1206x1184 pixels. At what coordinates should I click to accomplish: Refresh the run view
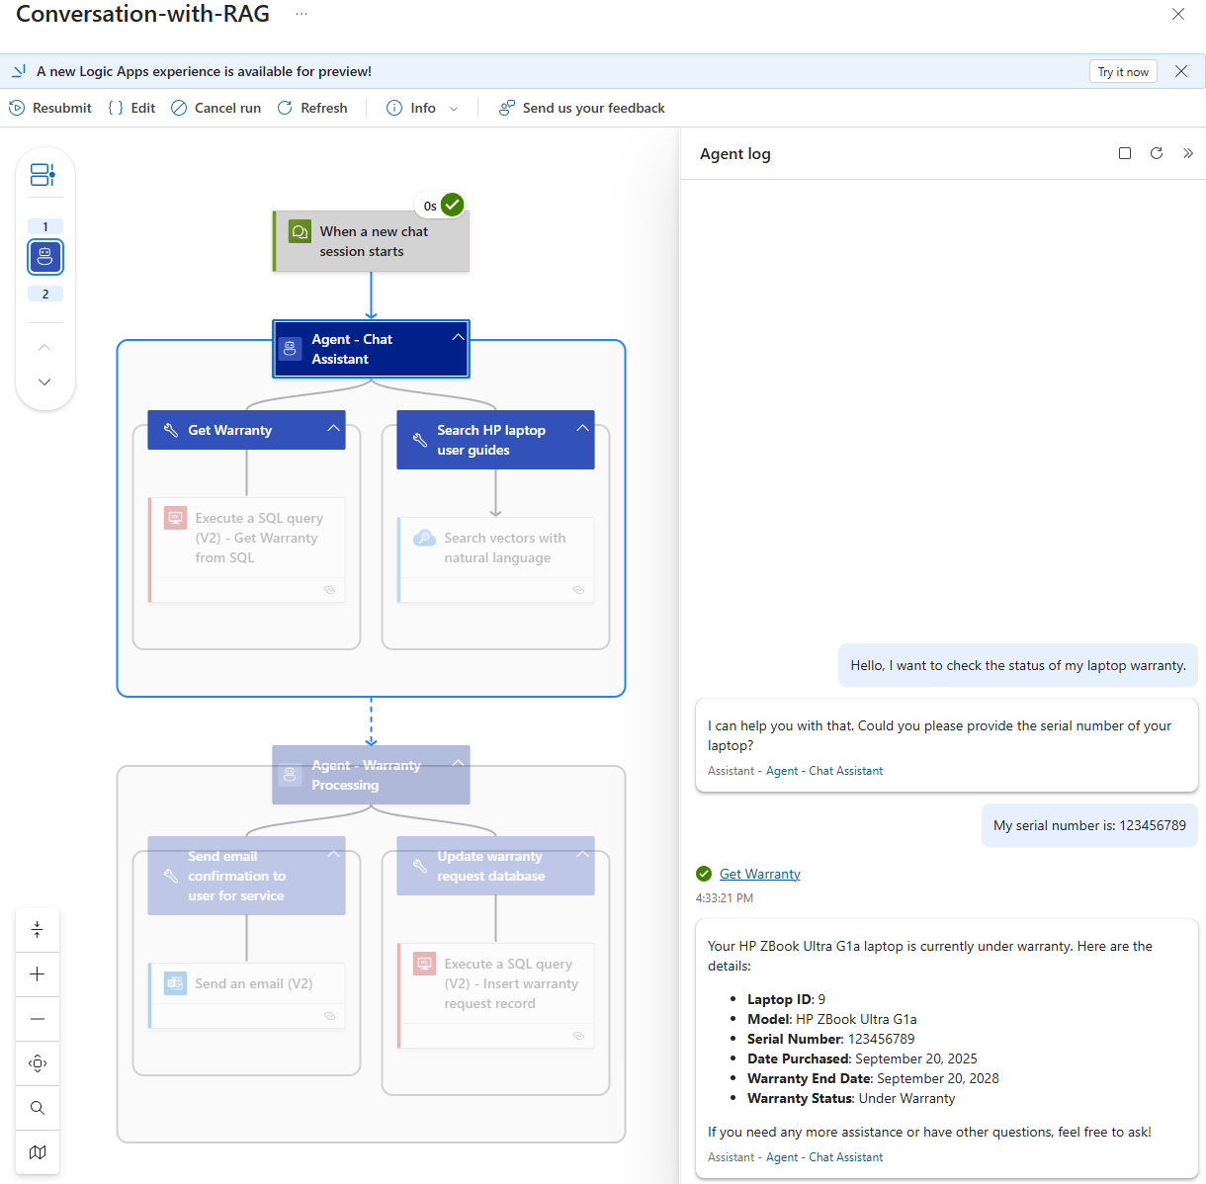click(x=312, y=108)
